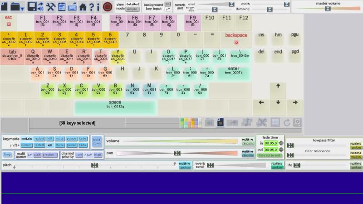Click the fade out time stepper arrows
The width and height of the screenshot is (363, 204).
[281, 150]
